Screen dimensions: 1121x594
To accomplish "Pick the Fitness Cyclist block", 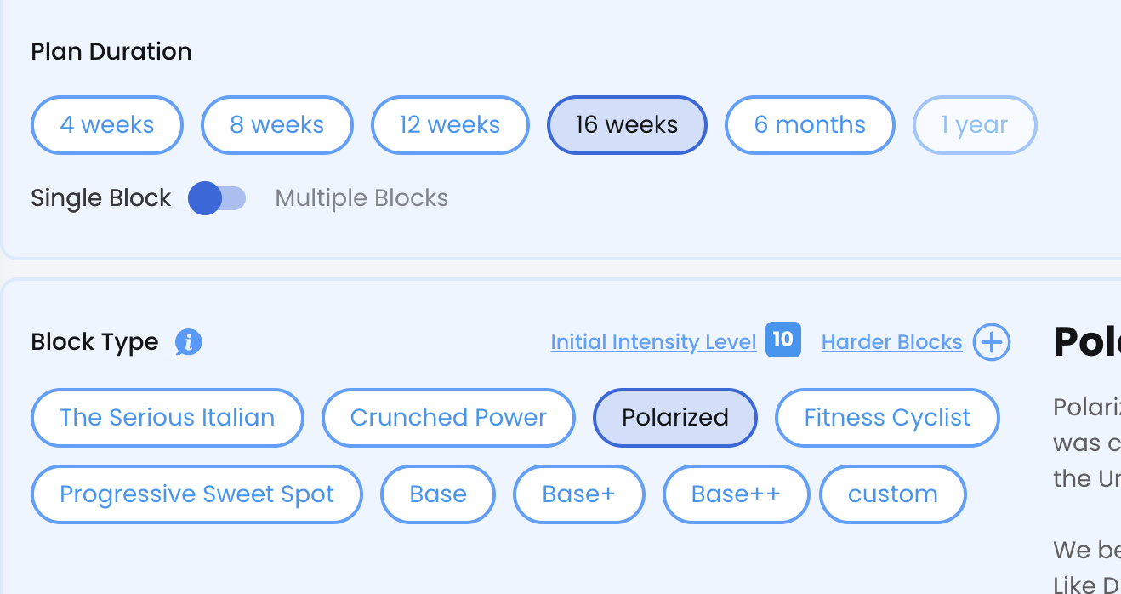I will coord(887,418).
